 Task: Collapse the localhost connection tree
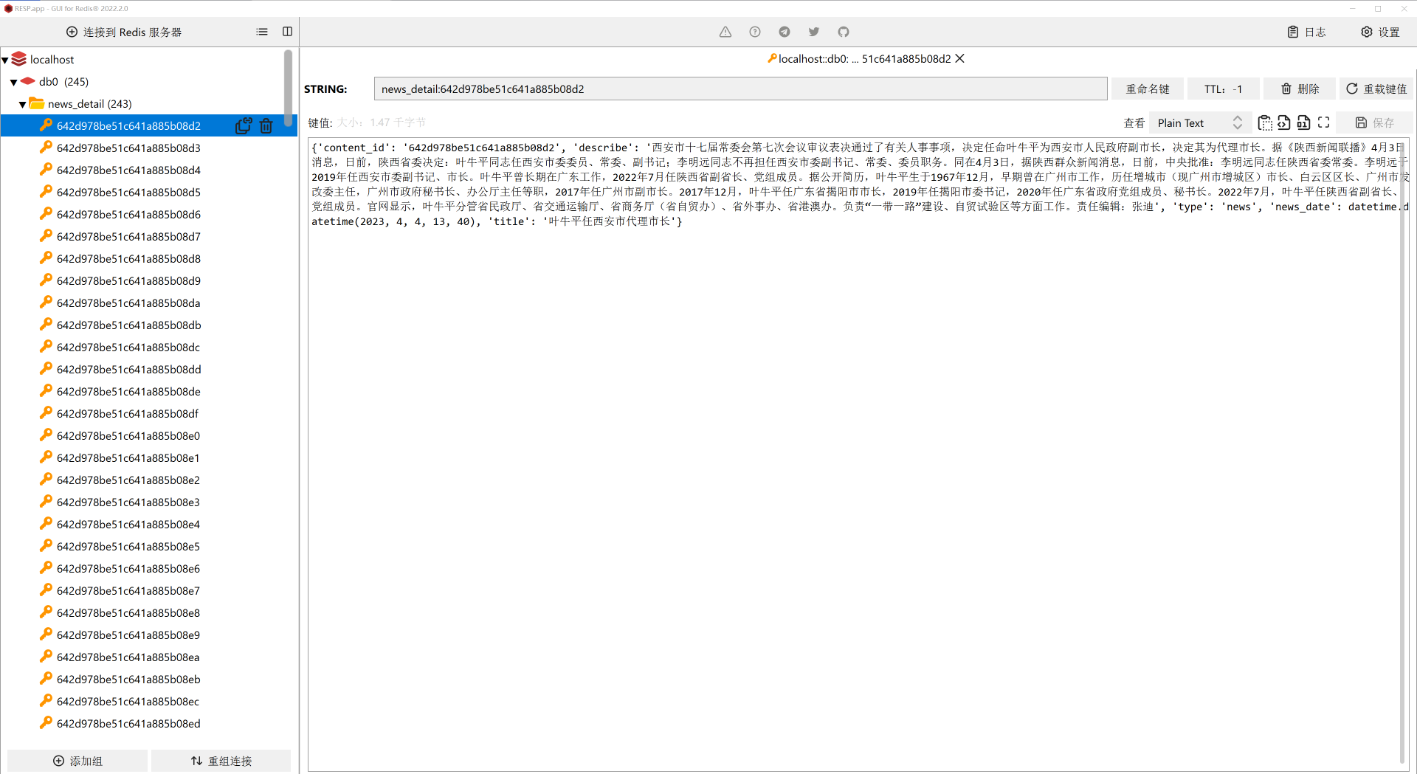point(5,60)
